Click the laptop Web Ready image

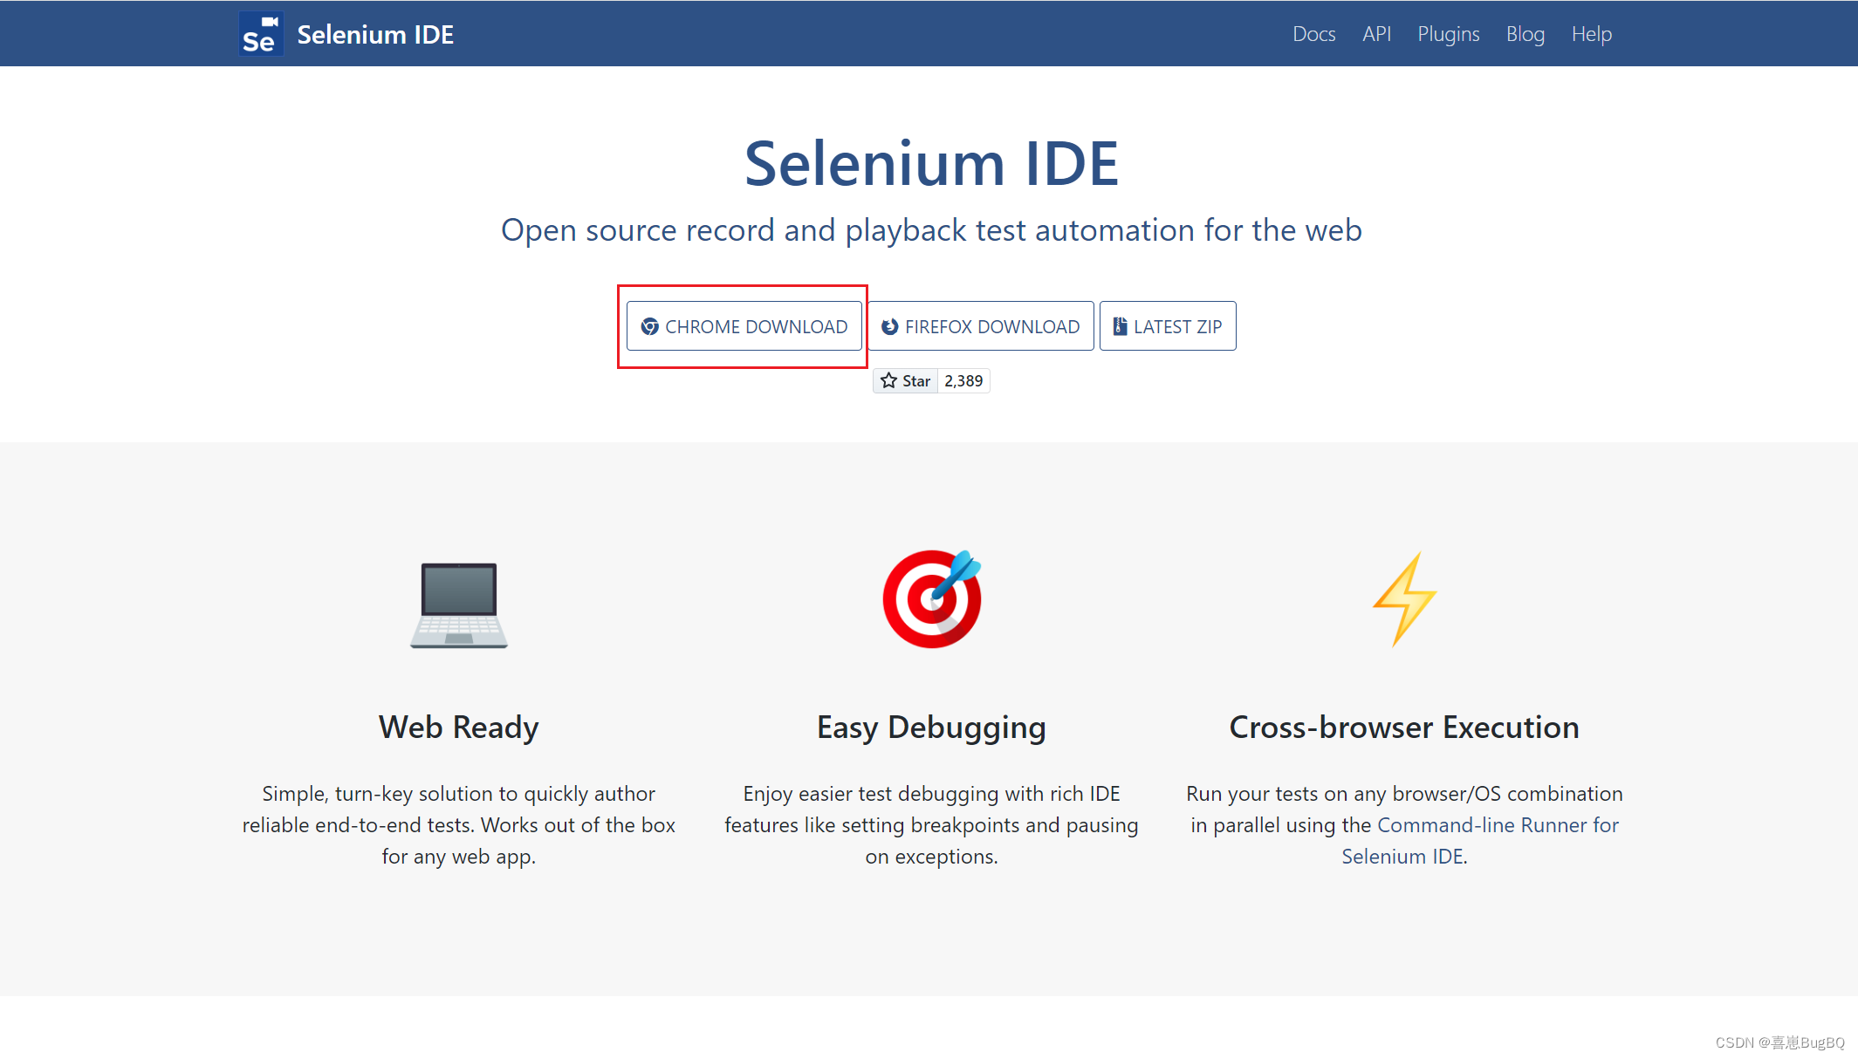click(x=459, y=604)
